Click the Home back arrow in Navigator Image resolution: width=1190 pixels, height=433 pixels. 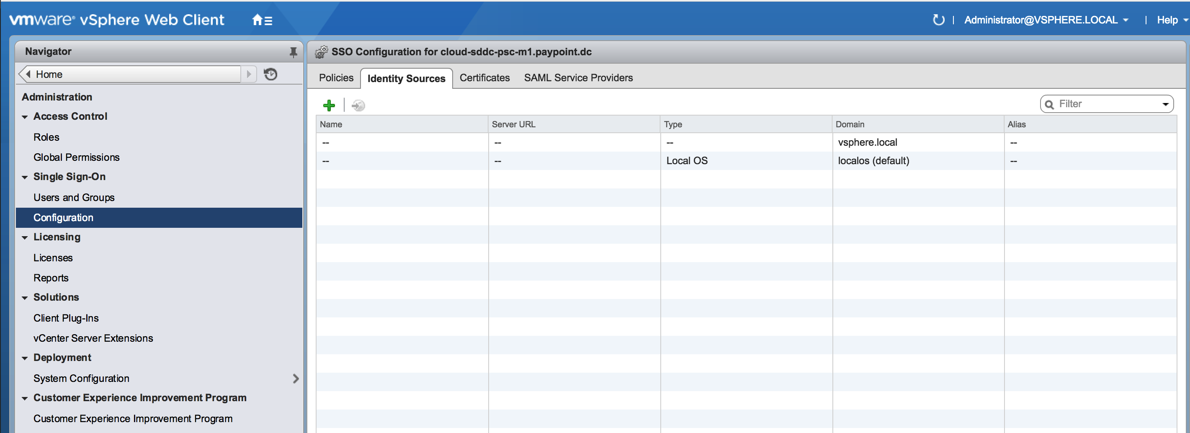(x=28, y=74)
